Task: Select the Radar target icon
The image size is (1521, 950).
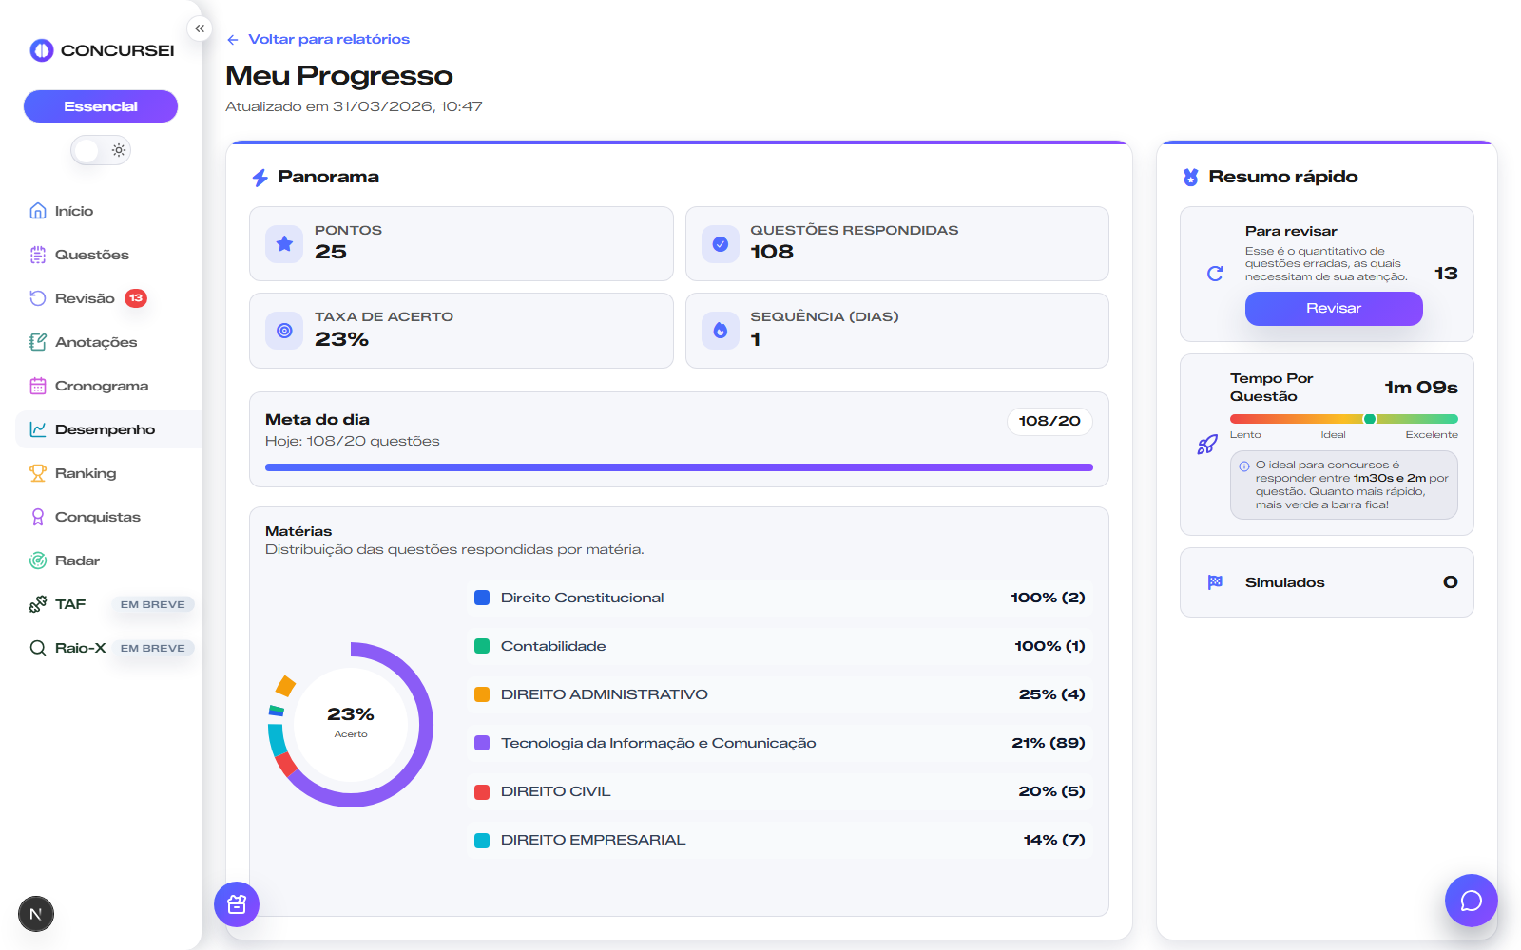Action: point(37,560)
